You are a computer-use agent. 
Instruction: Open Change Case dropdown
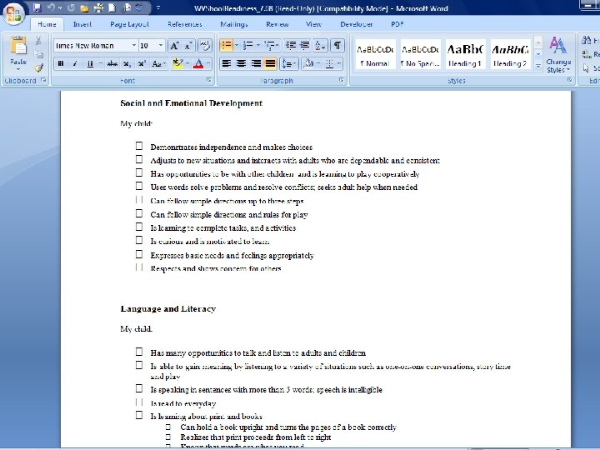point(158,63)
